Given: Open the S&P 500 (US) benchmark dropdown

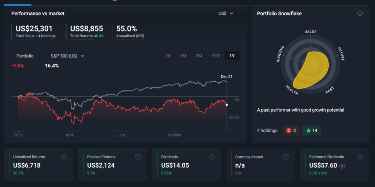Looking at the screenshot, I should click(x=64, y=56).
